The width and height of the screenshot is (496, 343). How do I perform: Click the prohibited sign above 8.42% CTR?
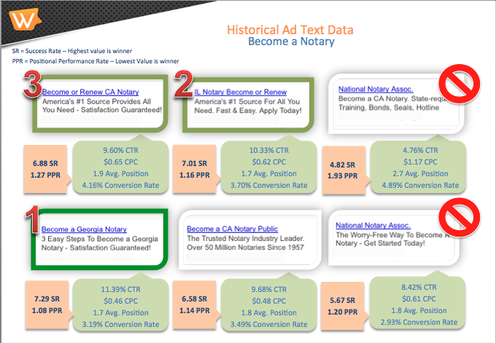point(459,218)
